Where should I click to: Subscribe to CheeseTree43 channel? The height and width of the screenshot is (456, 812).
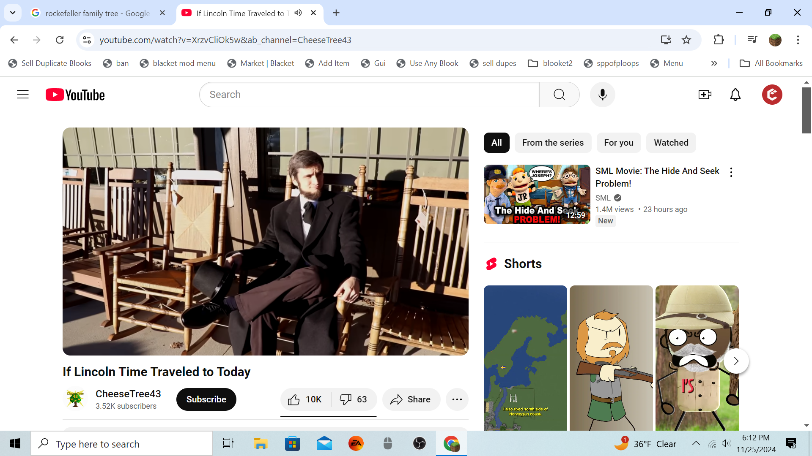pyautogui.click(x=206, y=399)
